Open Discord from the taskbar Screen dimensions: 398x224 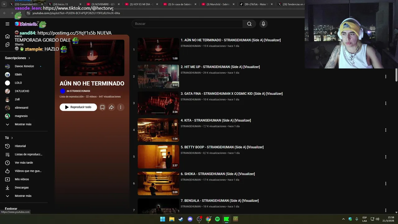coord(190,219)
